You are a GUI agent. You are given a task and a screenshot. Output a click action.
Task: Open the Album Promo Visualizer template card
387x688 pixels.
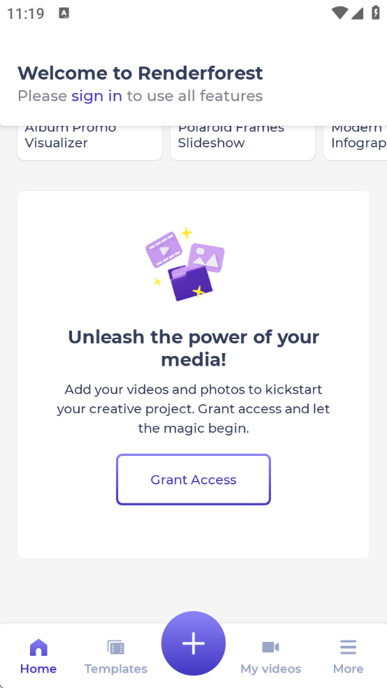89,143
